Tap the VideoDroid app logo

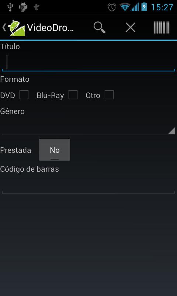tap(17, 28)
